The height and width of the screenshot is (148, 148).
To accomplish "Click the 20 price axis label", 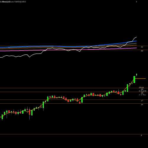I will [x=142, y=89].
